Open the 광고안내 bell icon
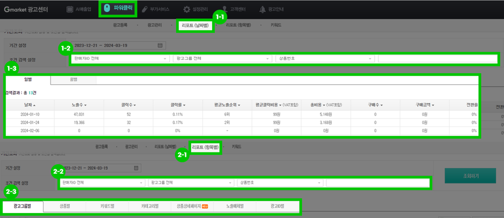 point(262,9)
